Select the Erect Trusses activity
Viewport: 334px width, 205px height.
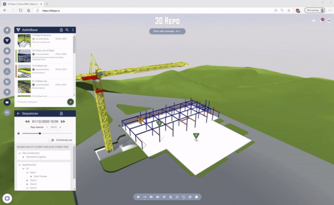coord(40,176)
